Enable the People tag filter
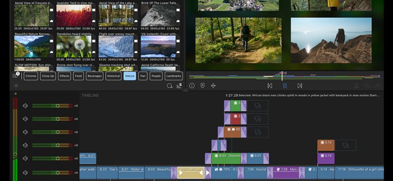This screenshot has height=181, width=393. 156,76
